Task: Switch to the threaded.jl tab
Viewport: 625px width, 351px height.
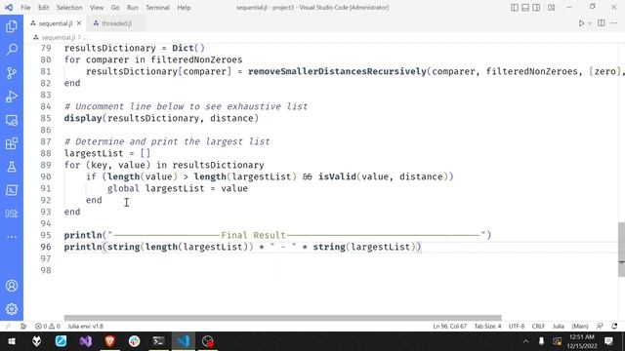Action: [115, 23]
